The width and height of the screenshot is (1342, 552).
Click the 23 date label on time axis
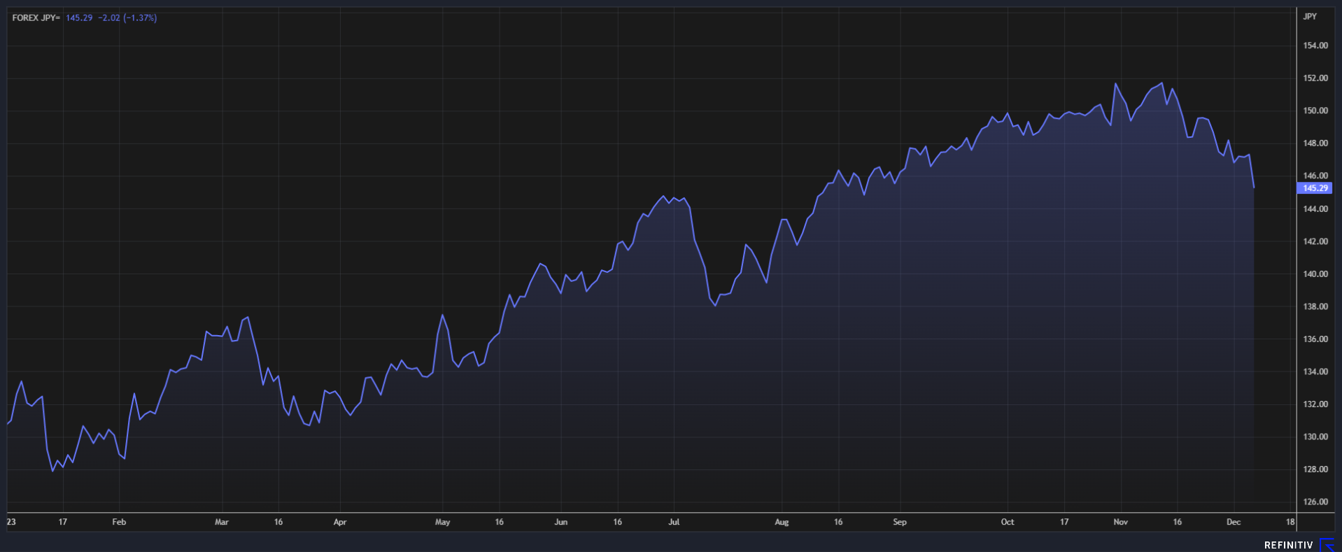point(11,522)
